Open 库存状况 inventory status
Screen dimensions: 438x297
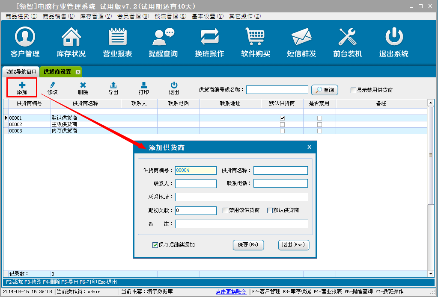(71, 42)
